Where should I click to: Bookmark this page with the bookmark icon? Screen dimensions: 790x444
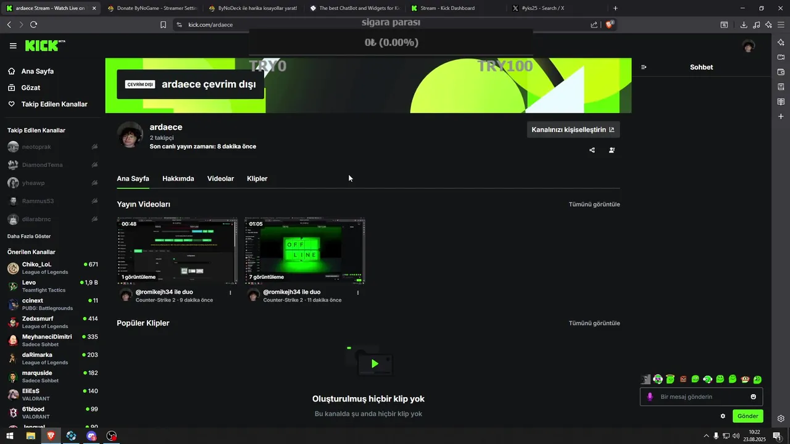[x=163, y=25]
